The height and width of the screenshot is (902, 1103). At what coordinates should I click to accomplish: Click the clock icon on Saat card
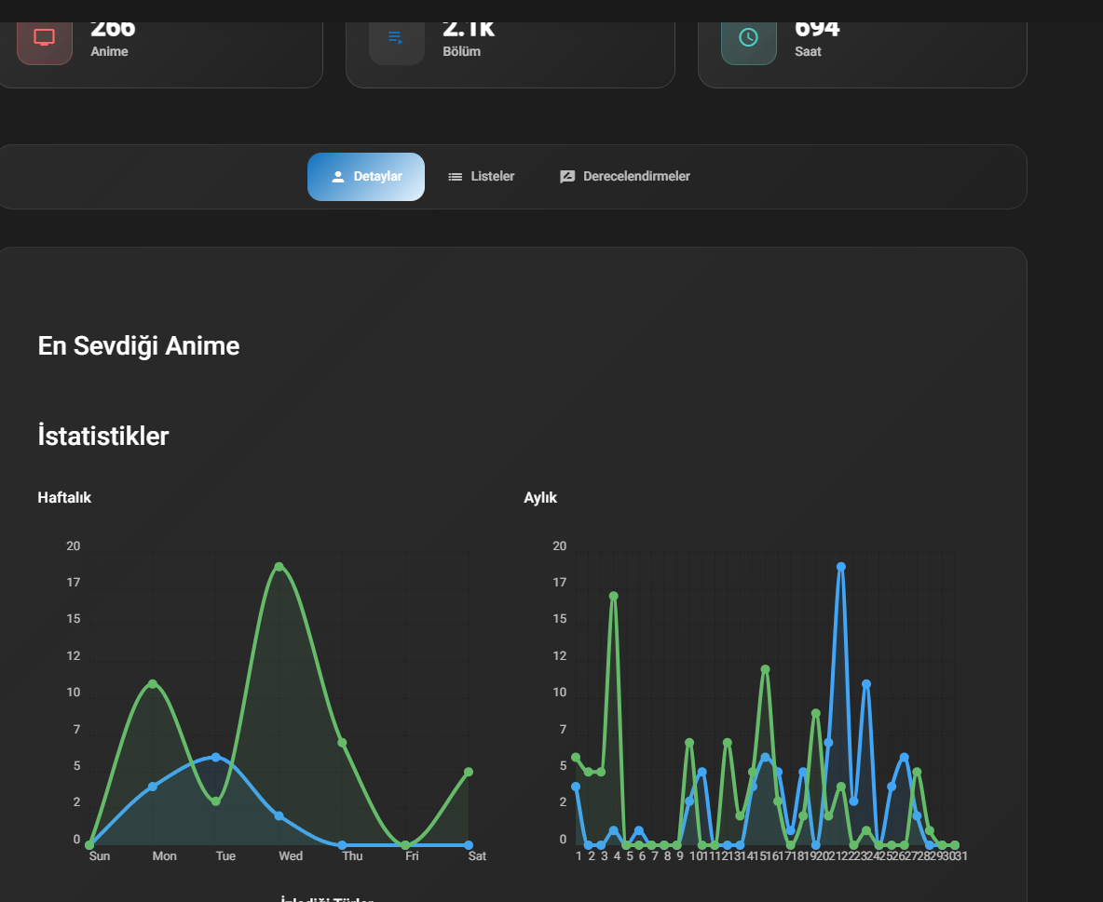point(748,37)
